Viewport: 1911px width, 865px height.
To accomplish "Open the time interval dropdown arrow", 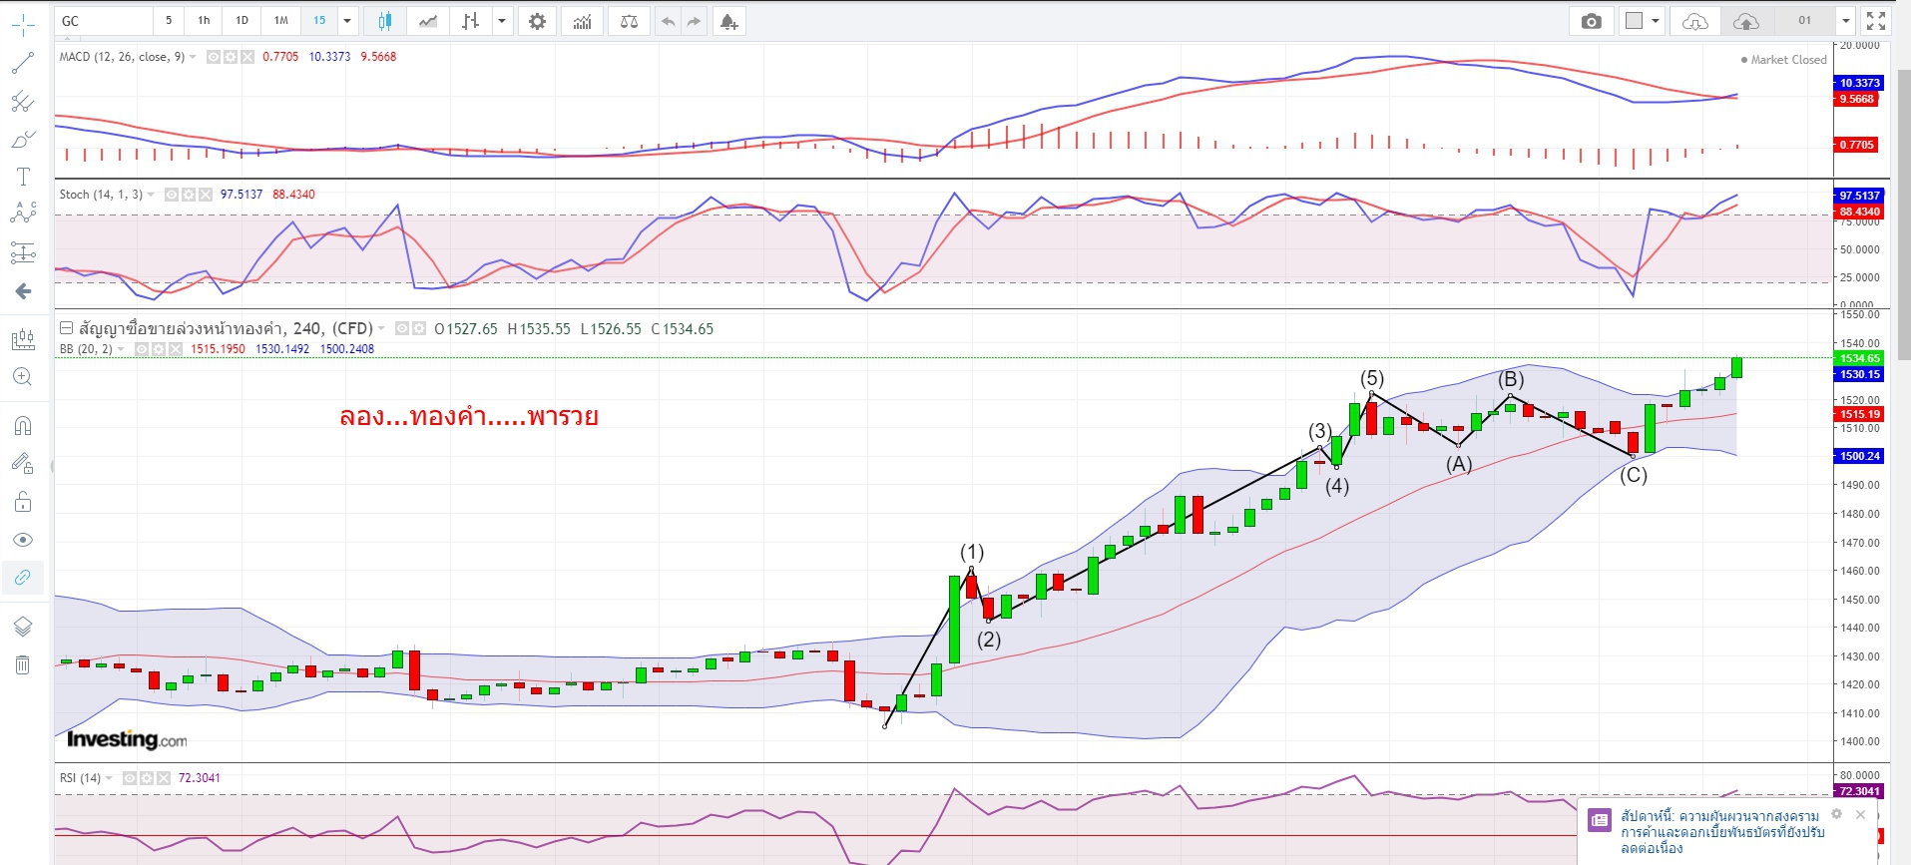I will point(347,21).
